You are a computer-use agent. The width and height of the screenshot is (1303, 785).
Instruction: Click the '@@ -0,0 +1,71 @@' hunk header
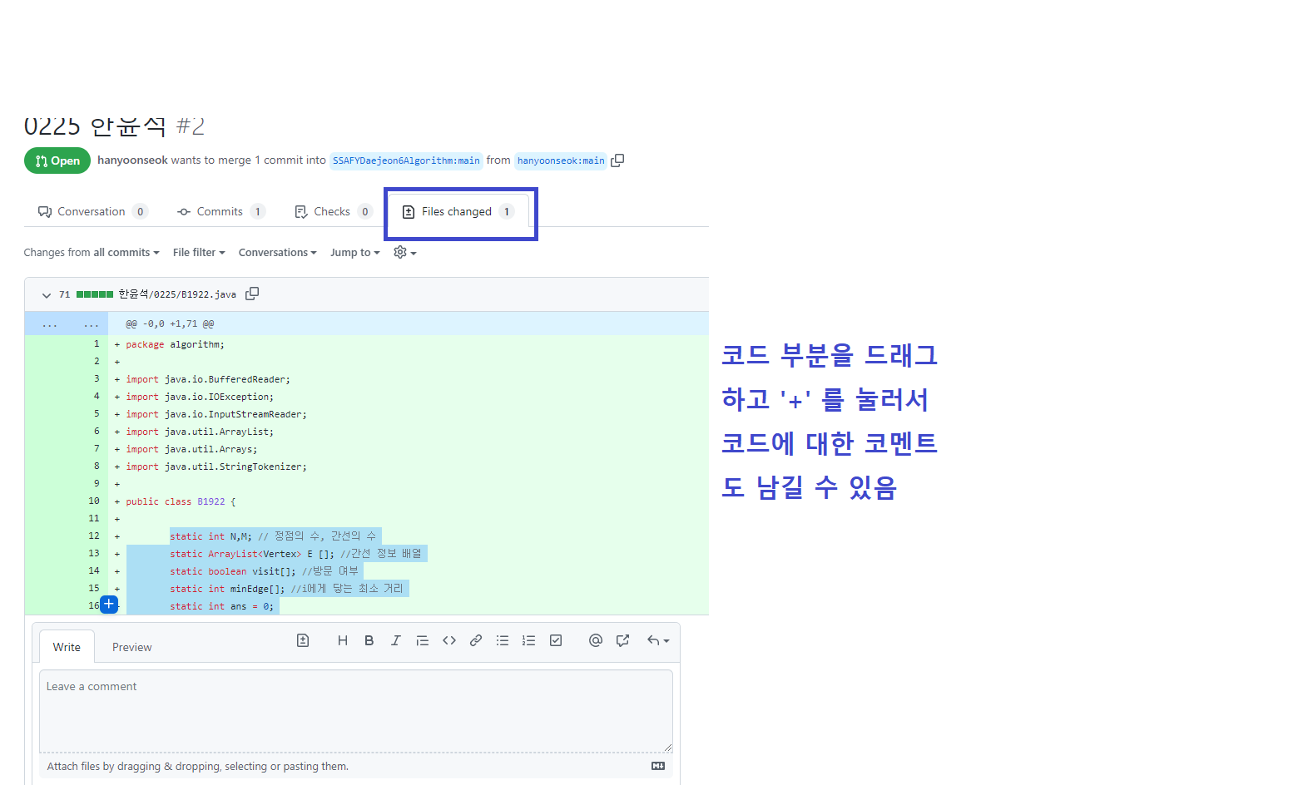[170, 323]
